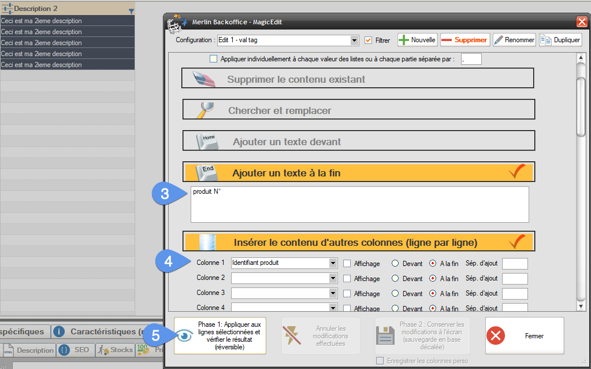Click the text field containing produit N°
Screen dimensions: 591x369
pyautogui.click(x=359, y=204)
